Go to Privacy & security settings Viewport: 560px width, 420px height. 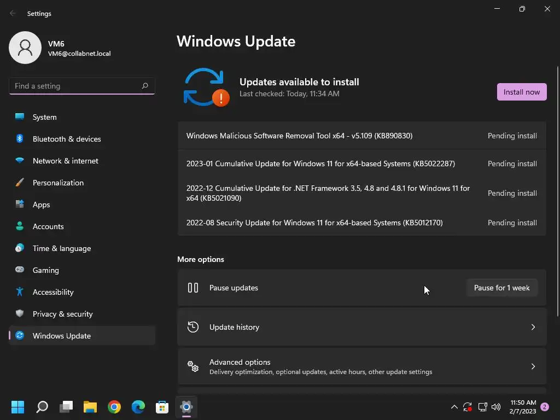coord(82,314)
